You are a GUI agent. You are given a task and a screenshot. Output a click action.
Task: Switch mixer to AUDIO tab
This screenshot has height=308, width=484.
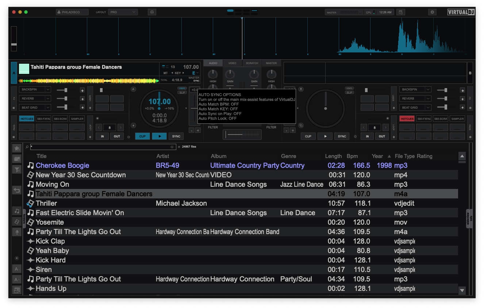tap(213, 63)
